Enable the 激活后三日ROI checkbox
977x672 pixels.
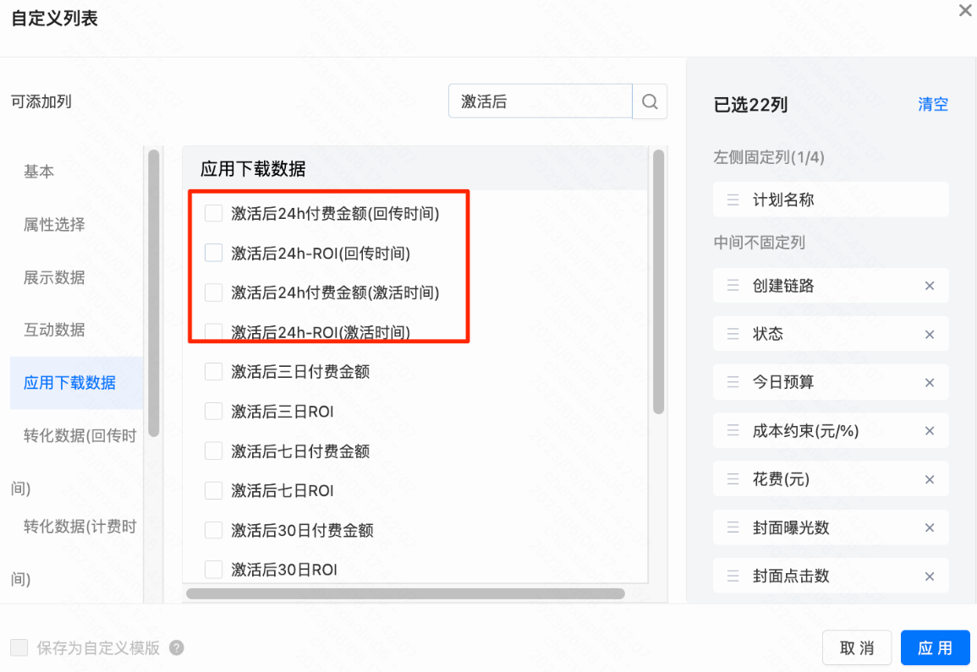coord(213,411)
